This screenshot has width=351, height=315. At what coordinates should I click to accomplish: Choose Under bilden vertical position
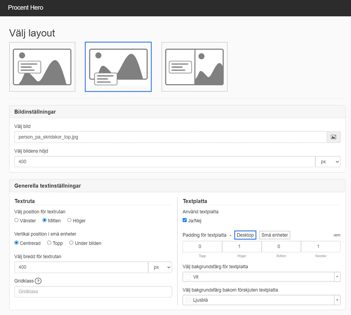71,243
